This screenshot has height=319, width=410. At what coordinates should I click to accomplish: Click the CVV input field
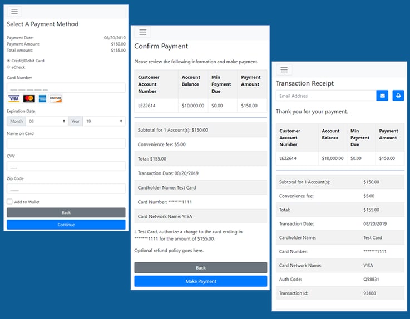[x=66, y=166]
